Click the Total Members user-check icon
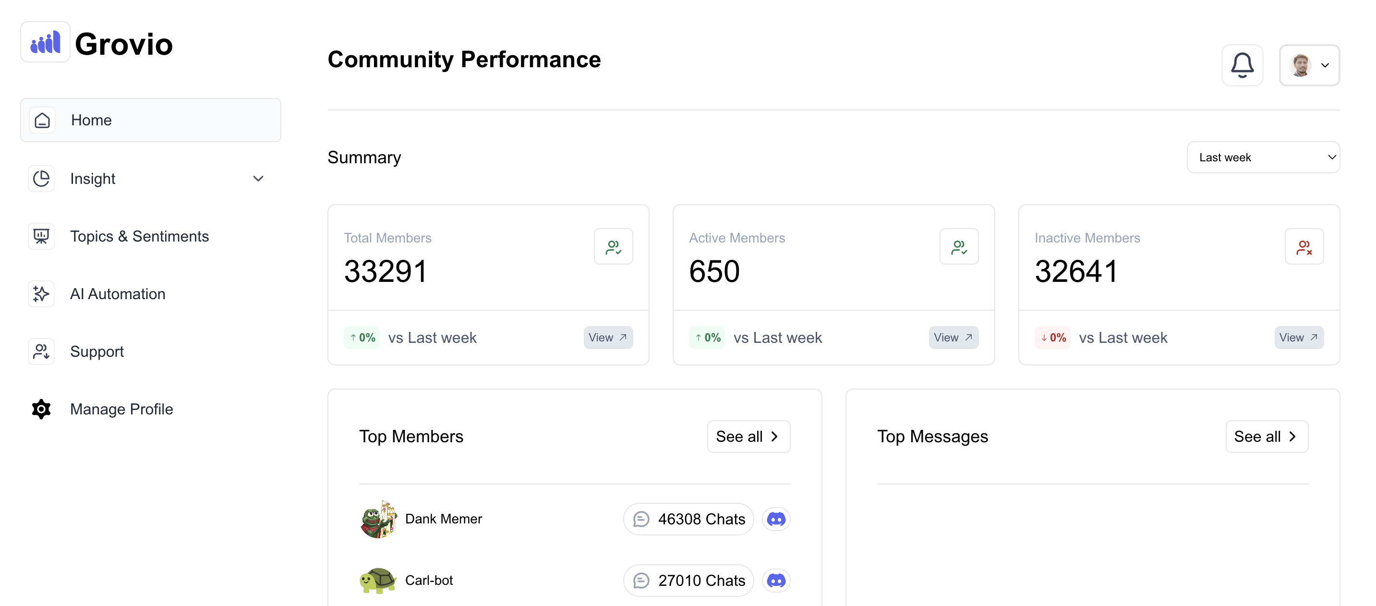The height and width of the screenshot is (606, 1376). (x=613, y=246)
